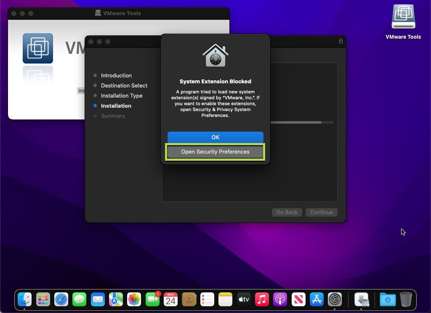431x313 pixels.
Task: Select the Destination Select step
Action: 124,85
